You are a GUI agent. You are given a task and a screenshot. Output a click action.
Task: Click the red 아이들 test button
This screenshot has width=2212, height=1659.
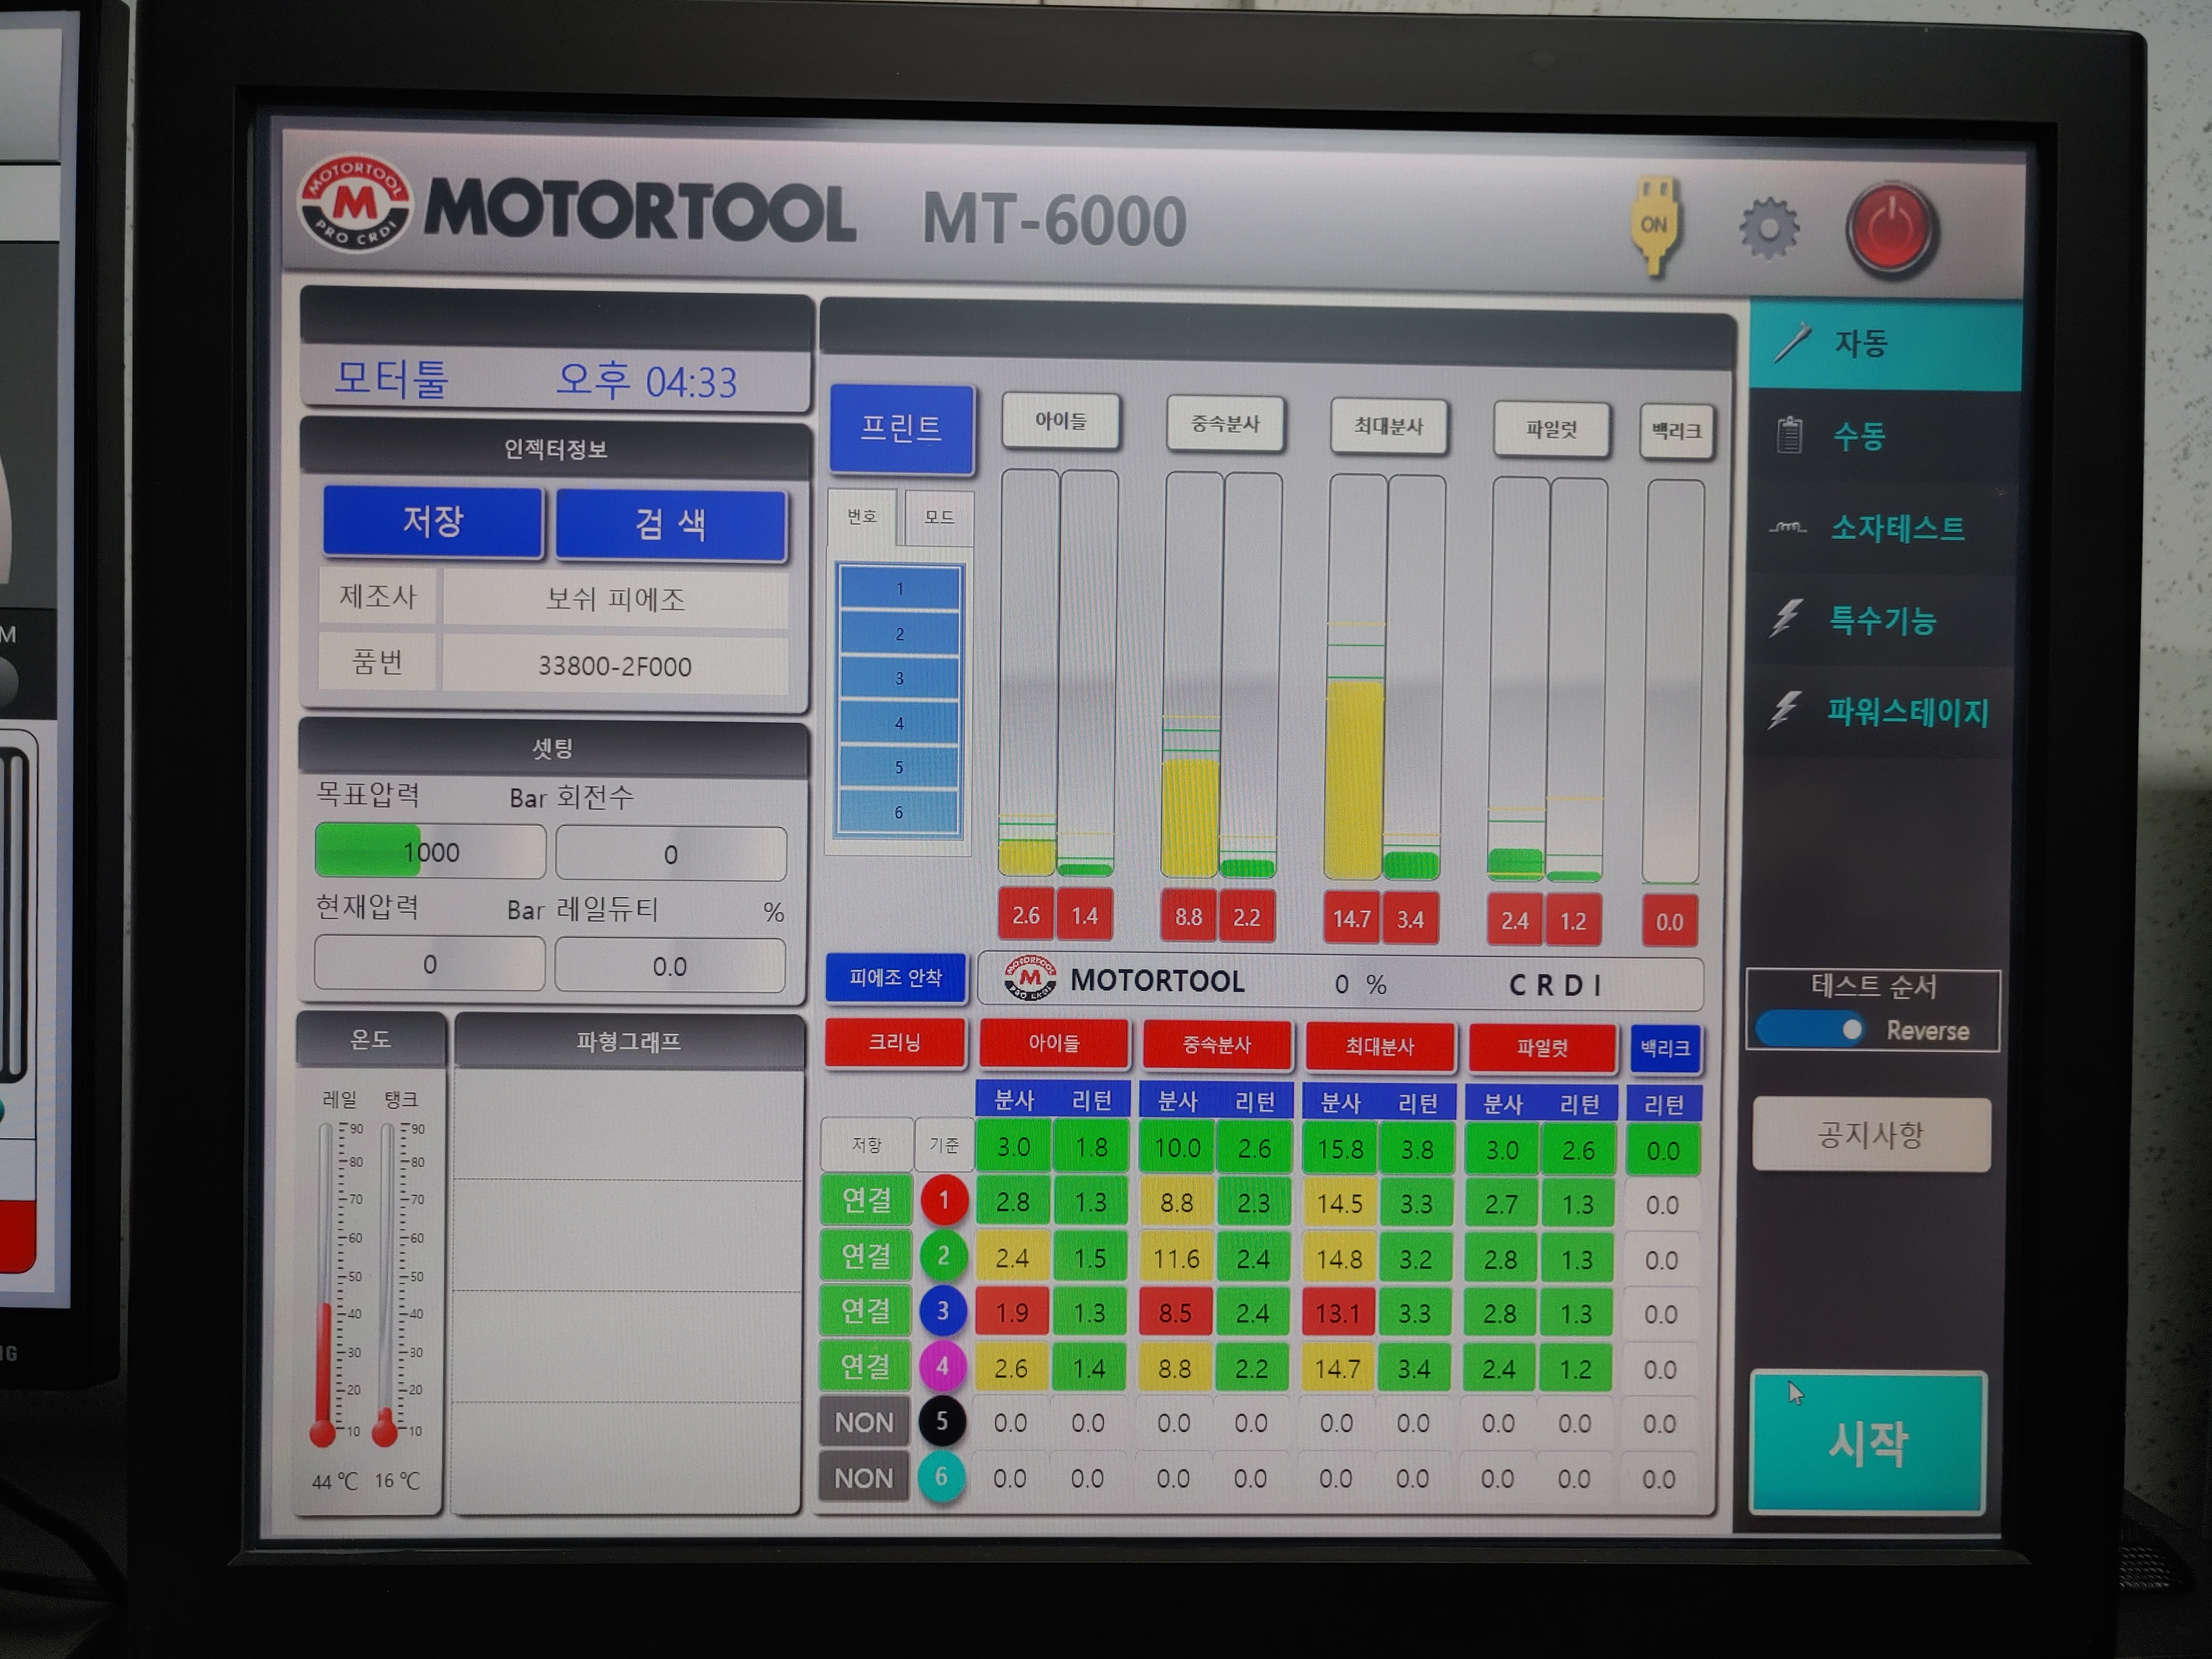coord(1054,1043)
